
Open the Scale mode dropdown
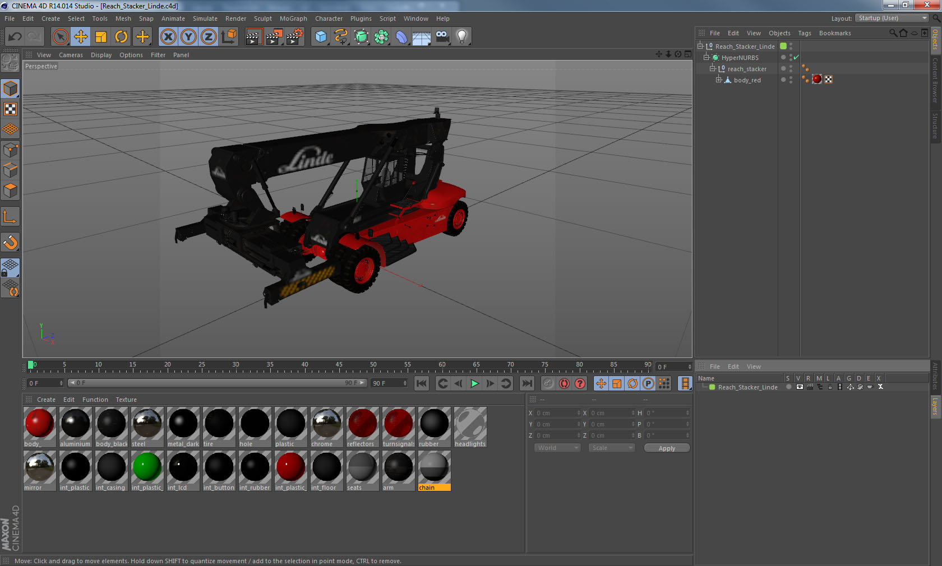click(612, 448)
